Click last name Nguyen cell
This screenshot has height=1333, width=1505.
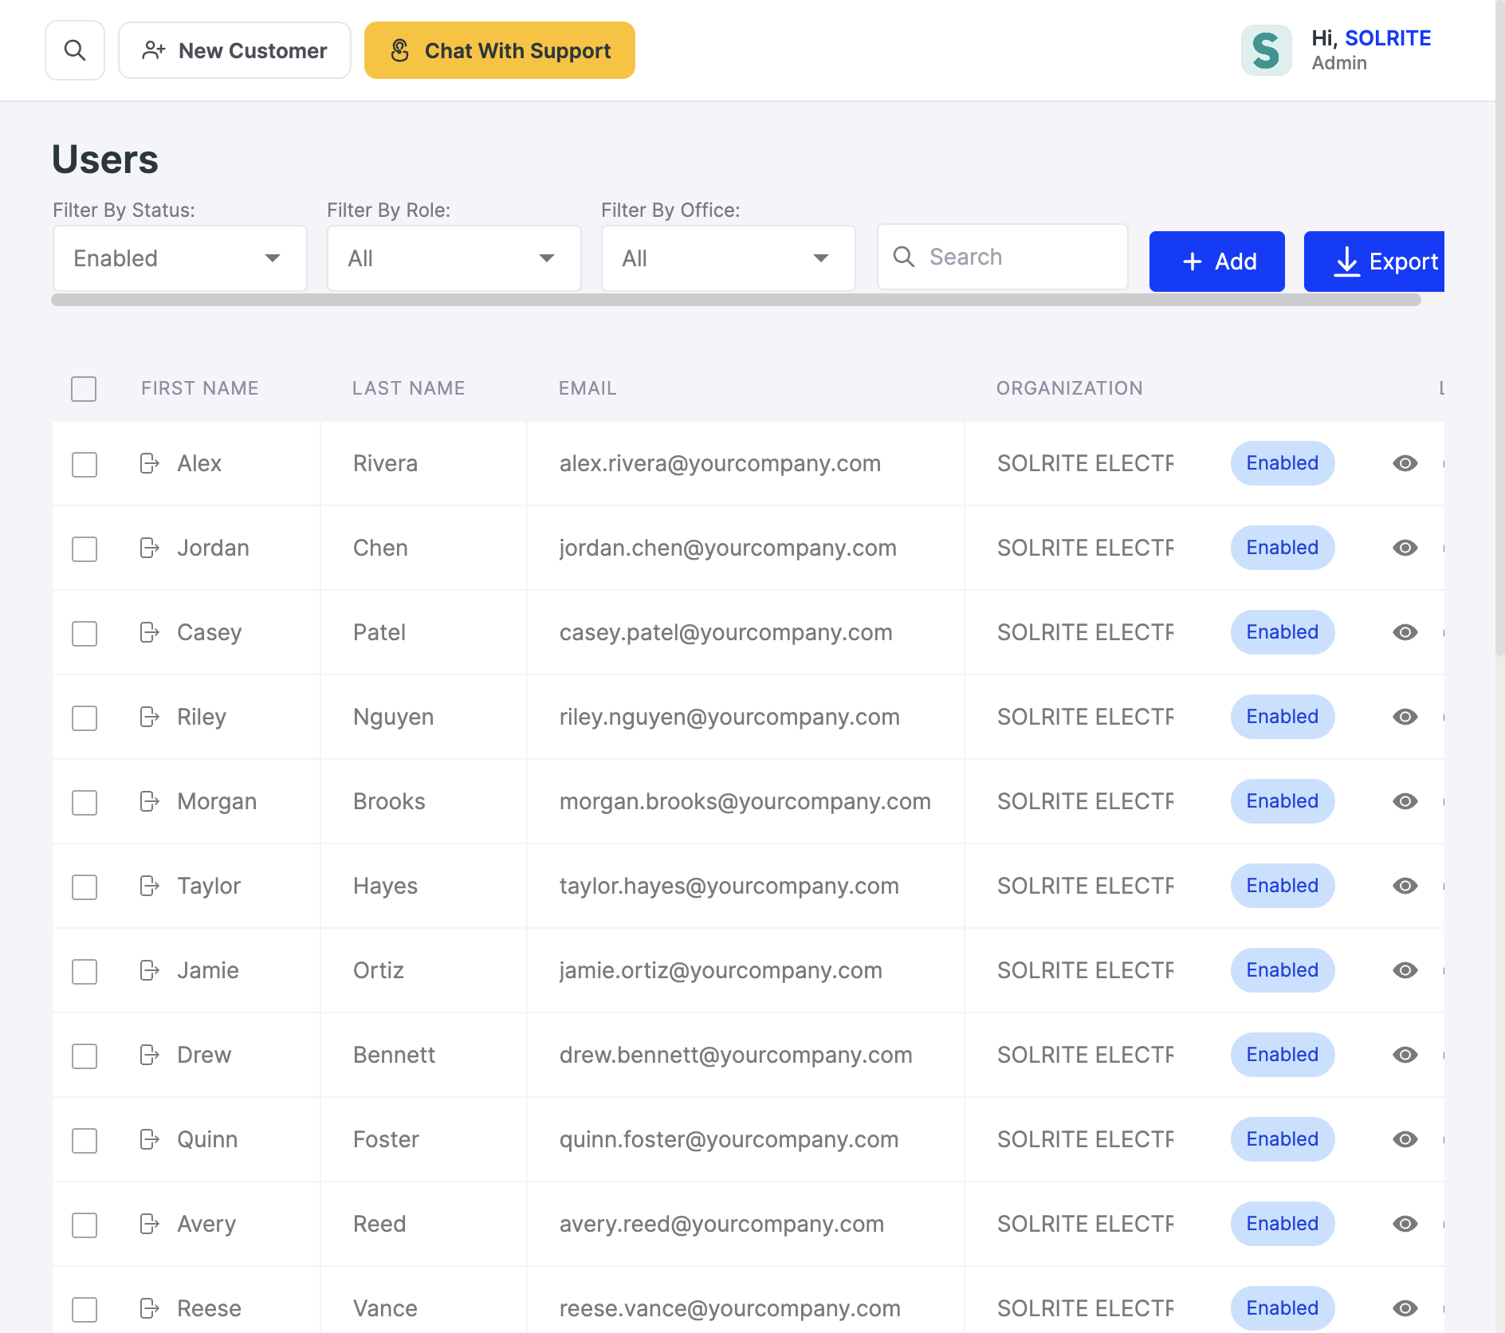coord(393,717)
